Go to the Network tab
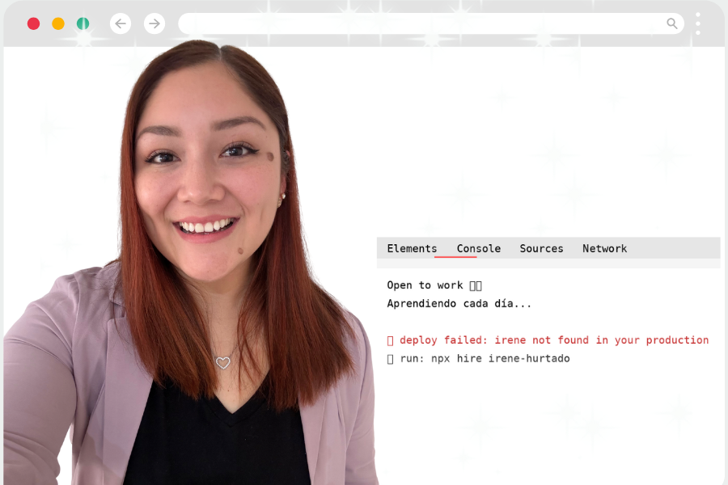 point(604,248)
